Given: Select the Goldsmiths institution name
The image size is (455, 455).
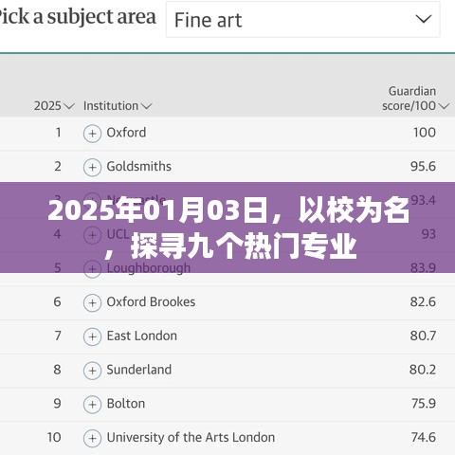Looking at the screenshot, I should [139, 166].
